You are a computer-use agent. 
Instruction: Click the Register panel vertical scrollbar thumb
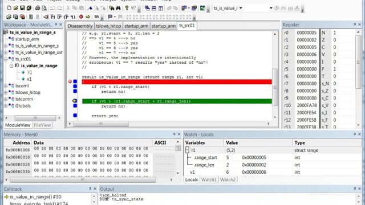(x=358, y=62)
